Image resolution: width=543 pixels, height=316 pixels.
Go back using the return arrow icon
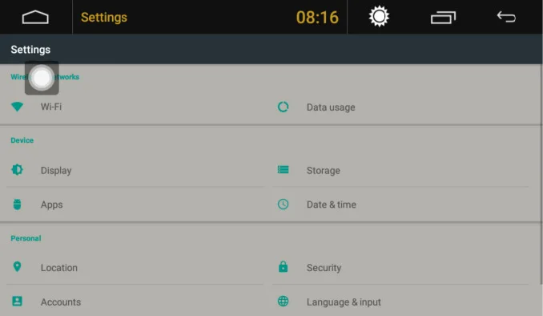[x=506, y=17]
